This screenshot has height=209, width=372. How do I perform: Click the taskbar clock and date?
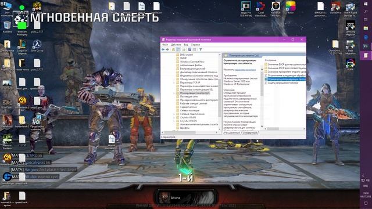pos(366,195)
